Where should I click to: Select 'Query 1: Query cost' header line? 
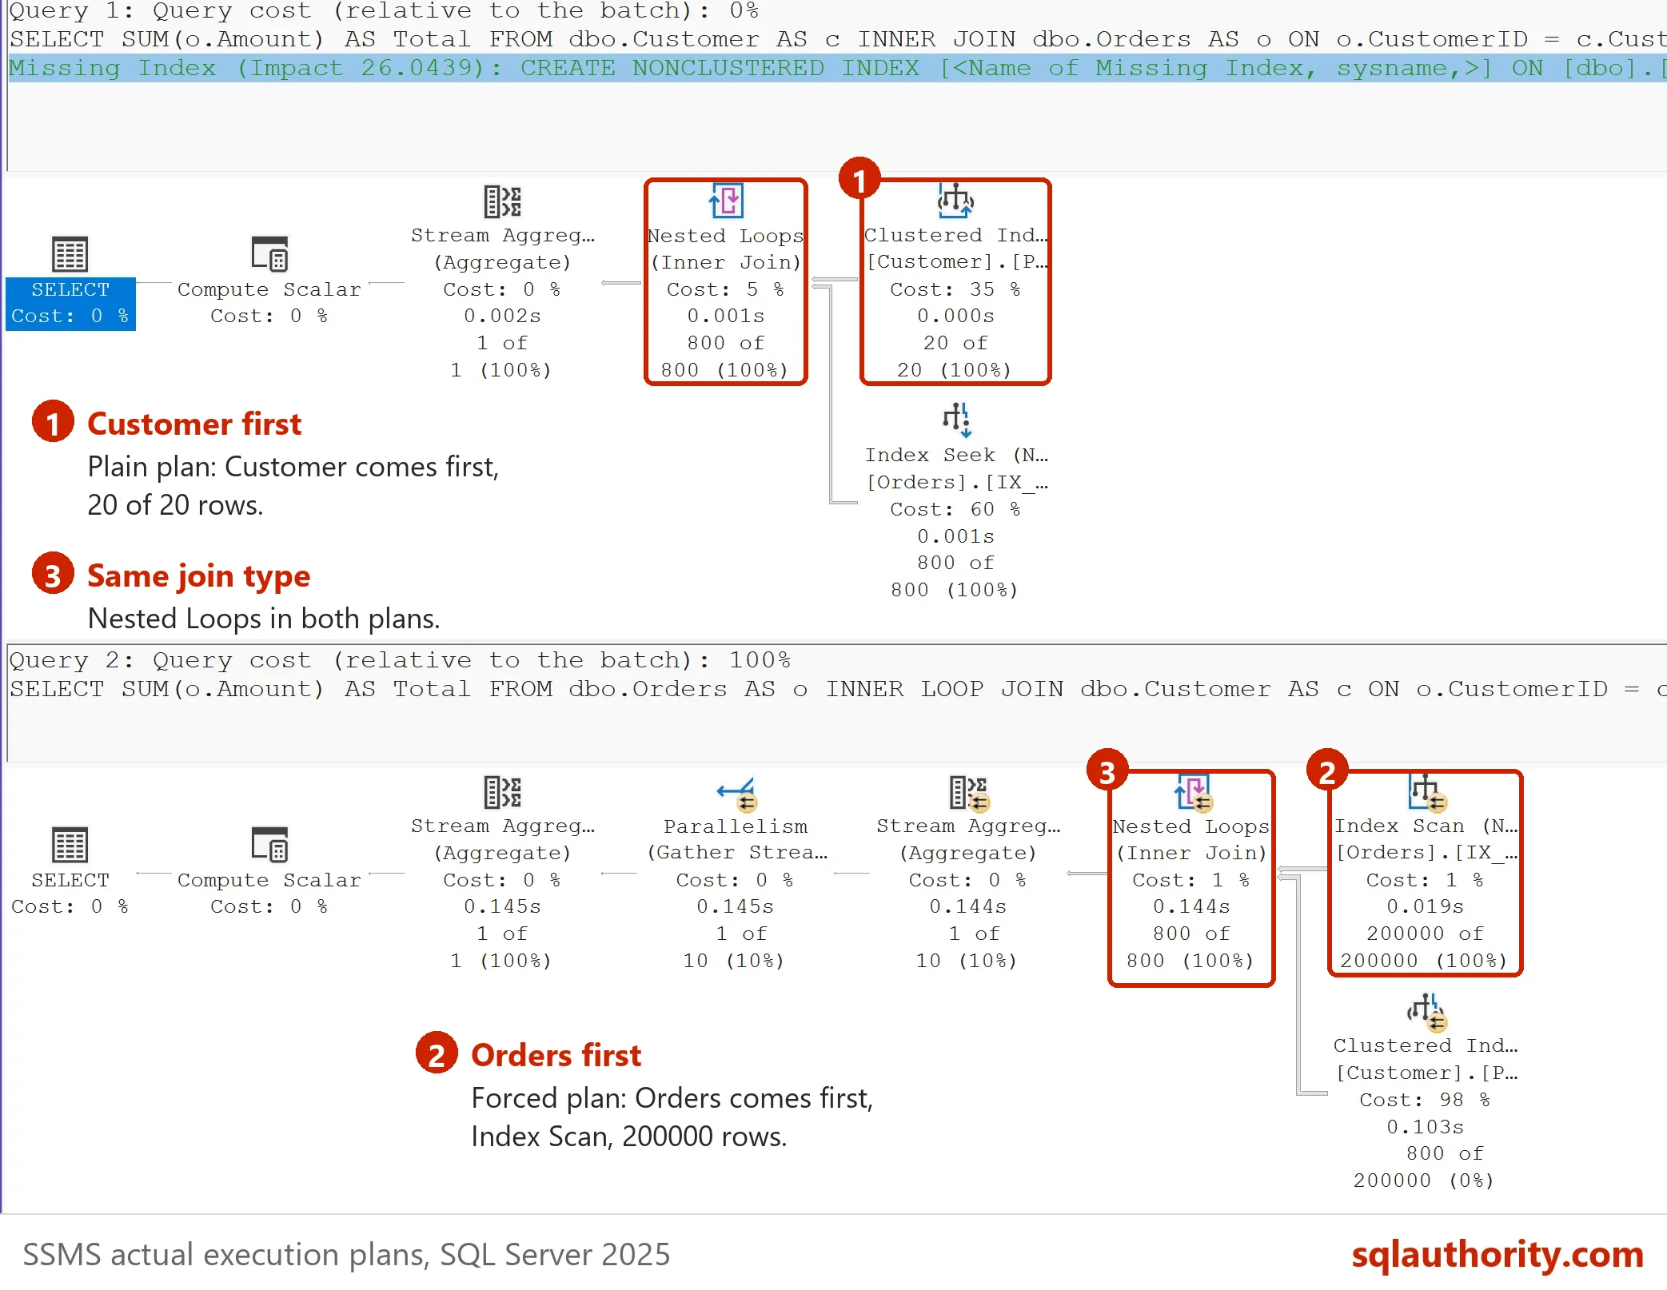(x=384, y=11)
